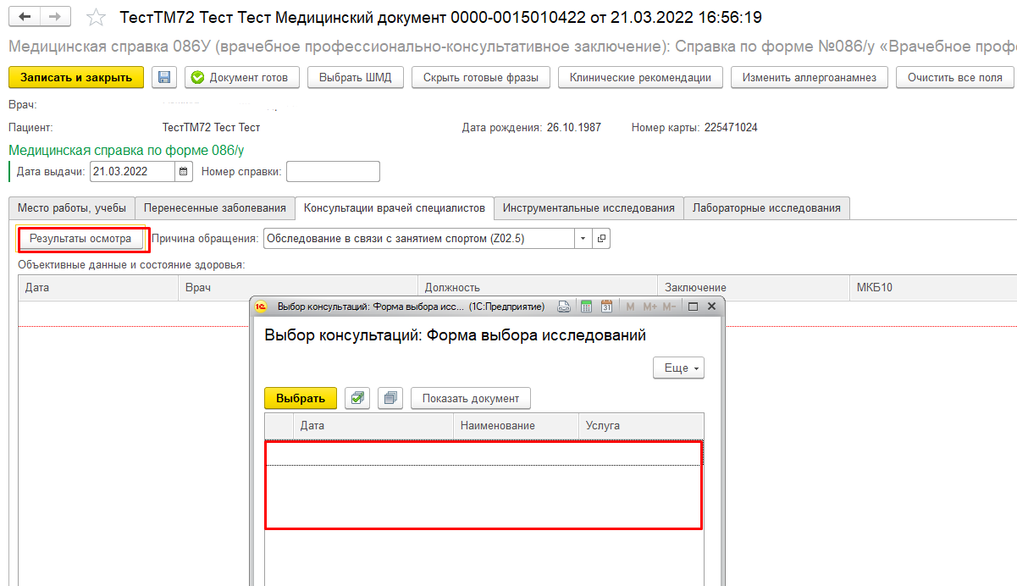Sort by the Дата column header in dialog
The image size is (1017, 586).
(x=373, y=425)
